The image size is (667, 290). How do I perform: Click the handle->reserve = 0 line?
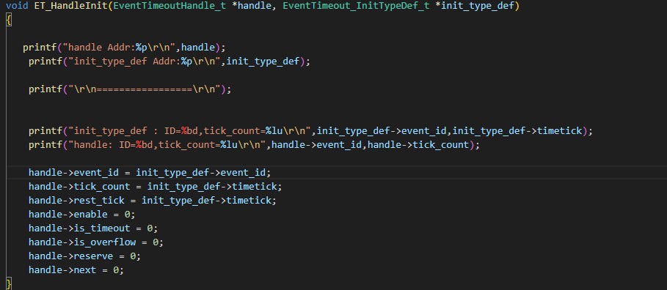84,256
